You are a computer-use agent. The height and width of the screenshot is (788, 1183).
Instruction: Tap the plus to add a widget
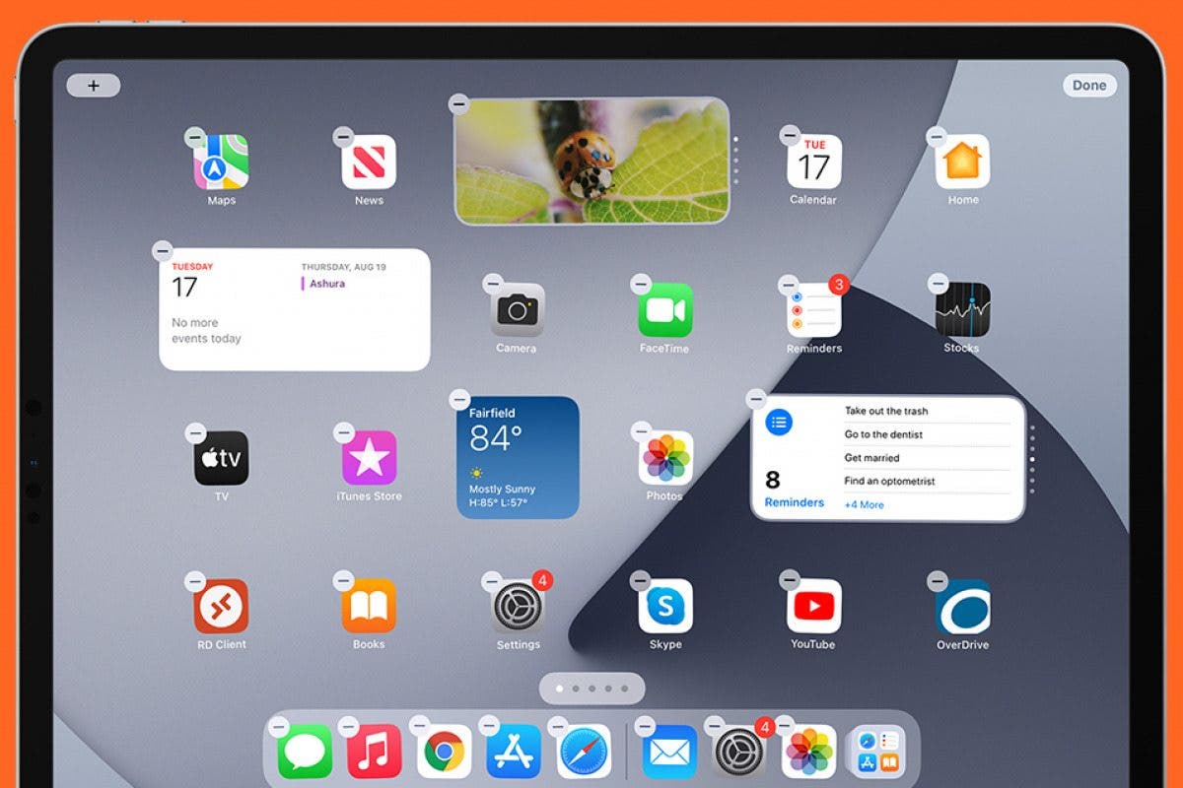(x=94, y=85)
